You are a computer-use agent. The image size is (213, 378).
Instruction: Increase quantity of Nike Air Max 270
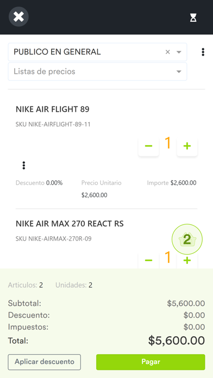[x=187, y=260]
